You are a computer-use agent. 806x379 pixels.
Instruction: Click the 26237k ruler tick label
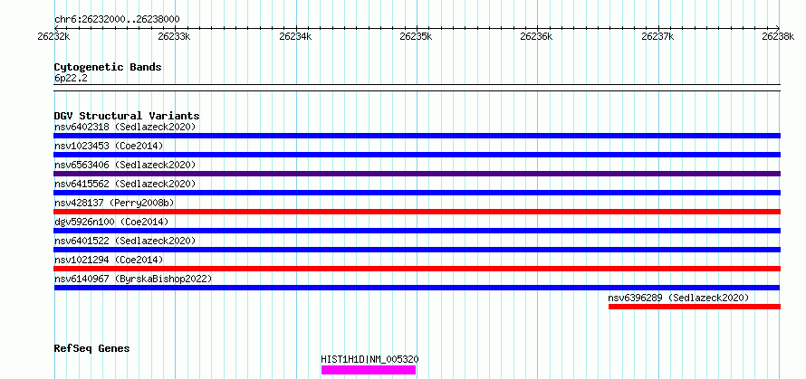click(x=657, y=36)
